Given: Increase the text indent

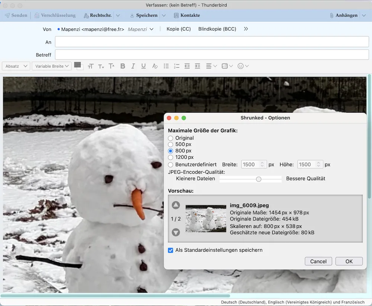Looking at the screenshot, I should click(198, 66).
